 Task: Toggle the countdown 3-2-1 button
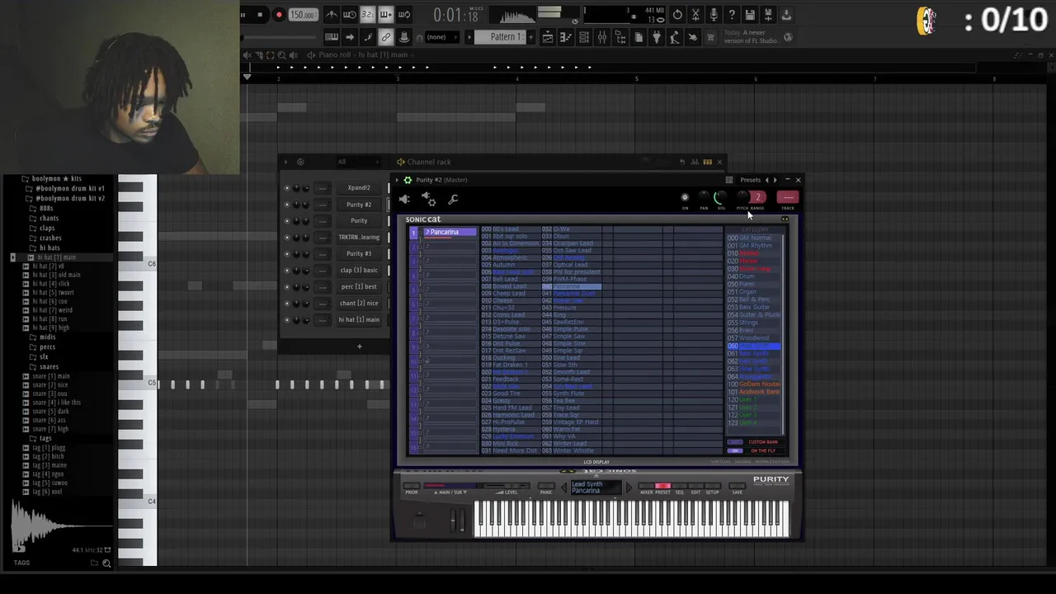click(367, 15)
